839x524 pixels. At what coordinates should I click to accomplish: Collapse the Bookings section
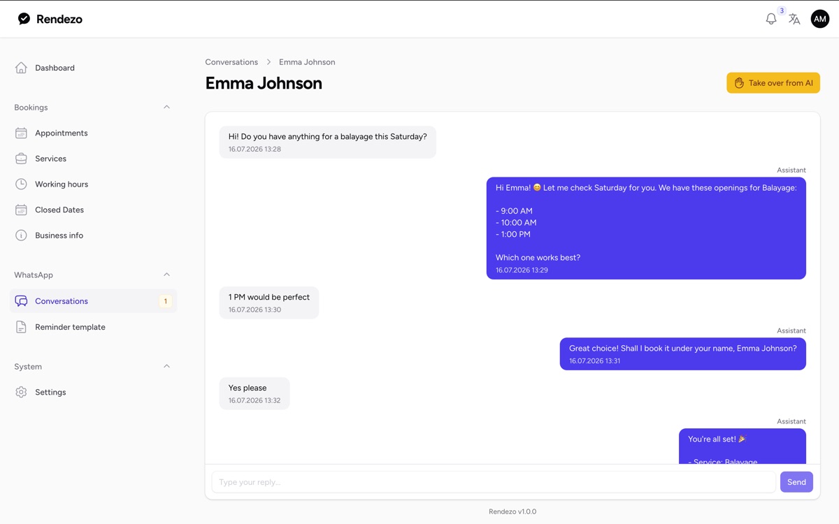[166, 107]
